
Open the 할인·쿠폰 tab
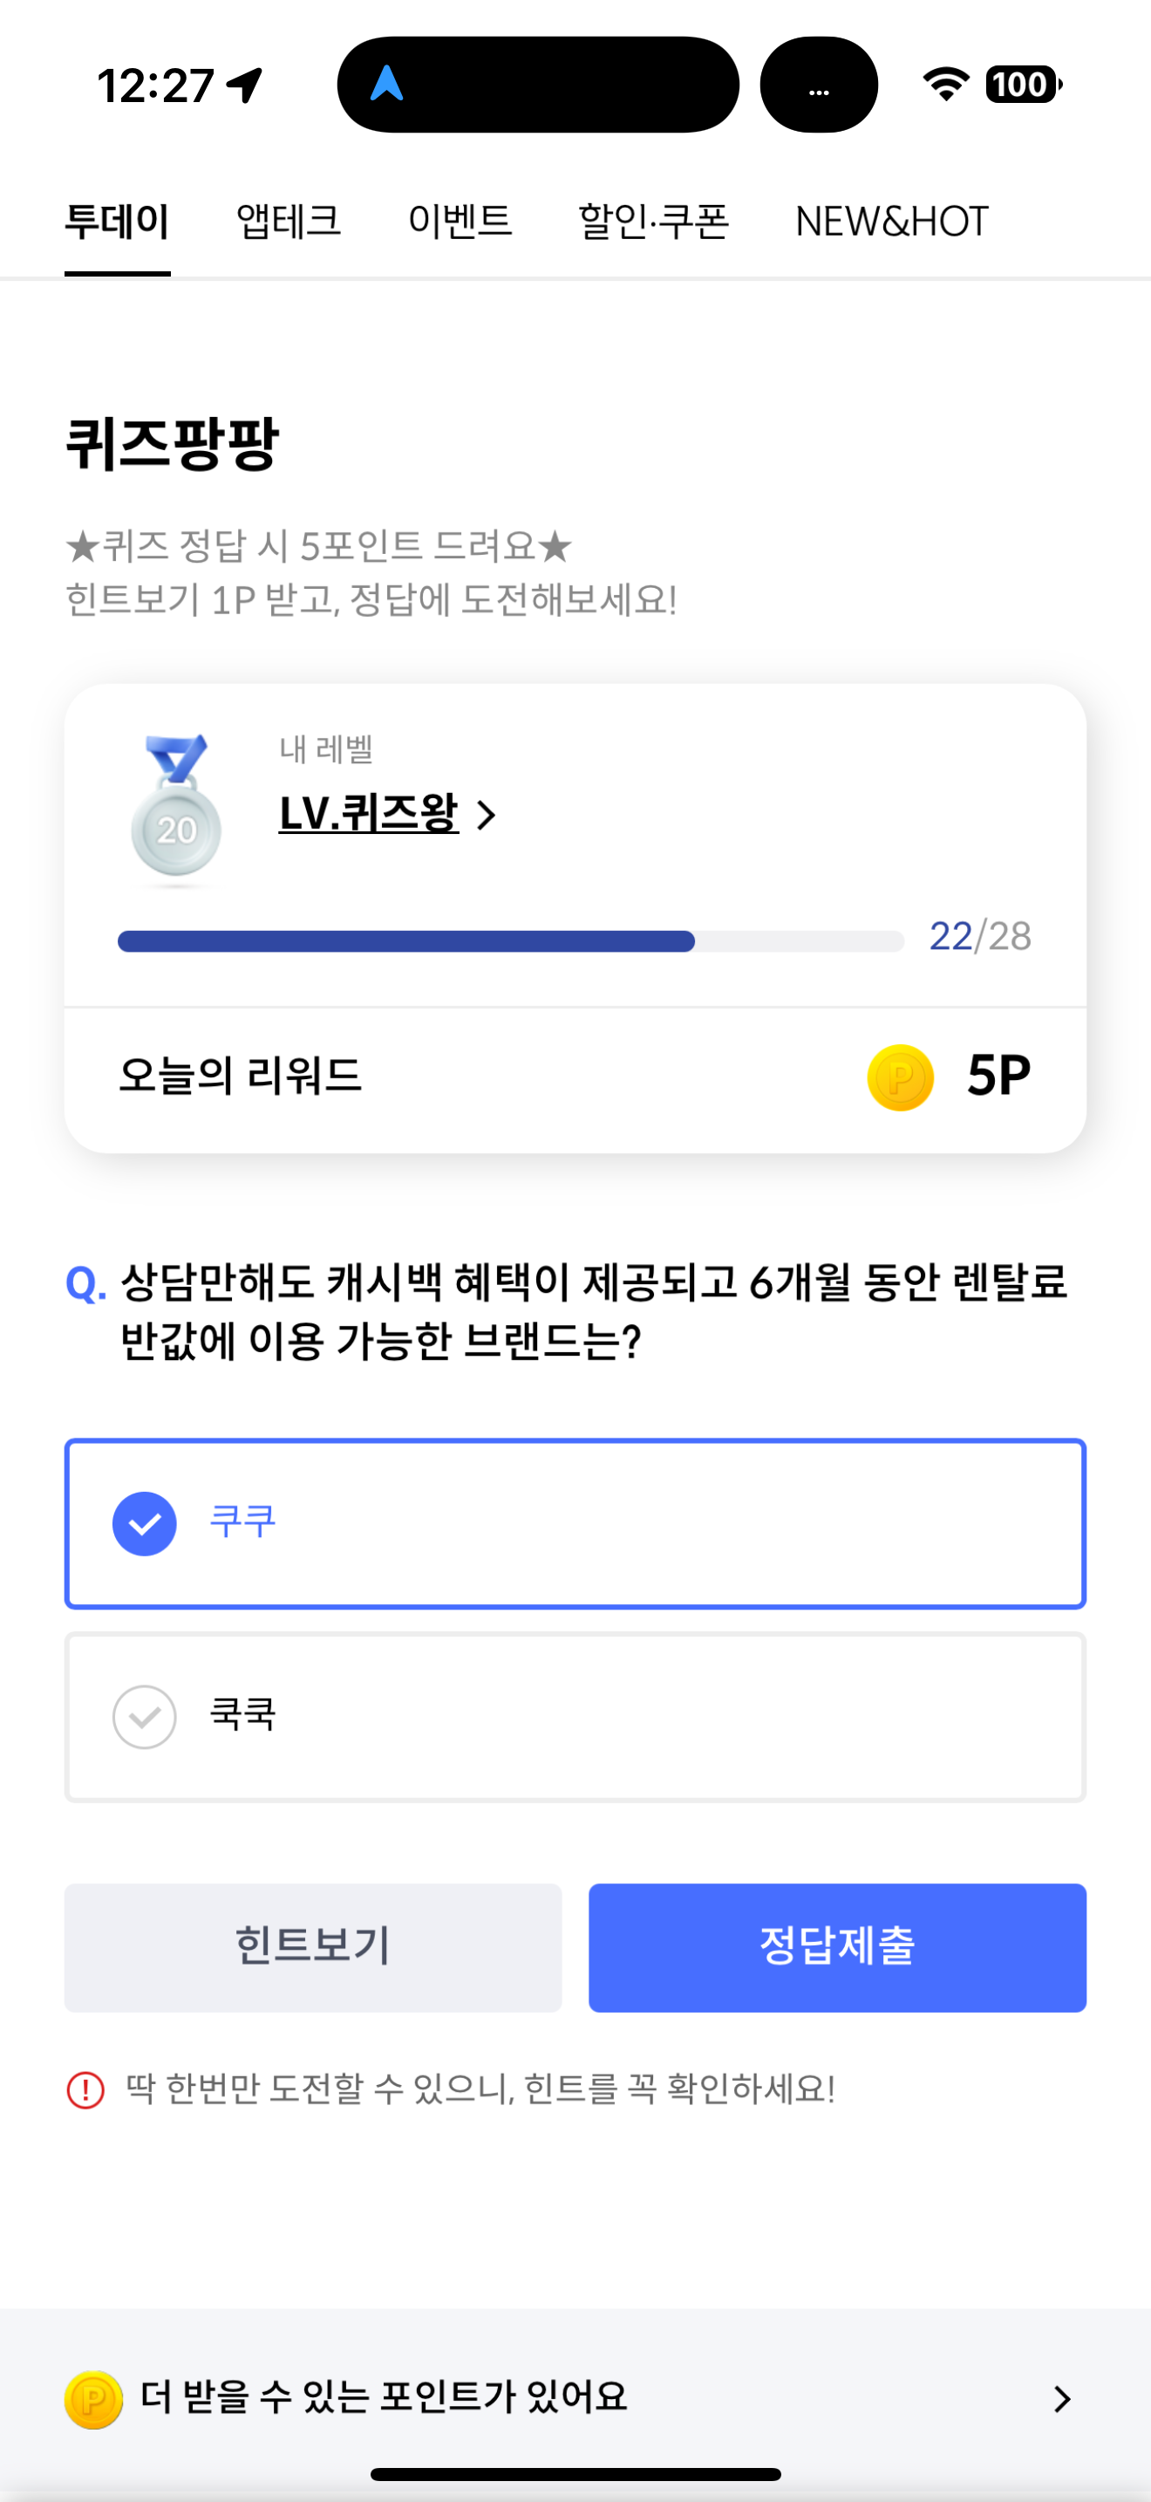point(653,222)
